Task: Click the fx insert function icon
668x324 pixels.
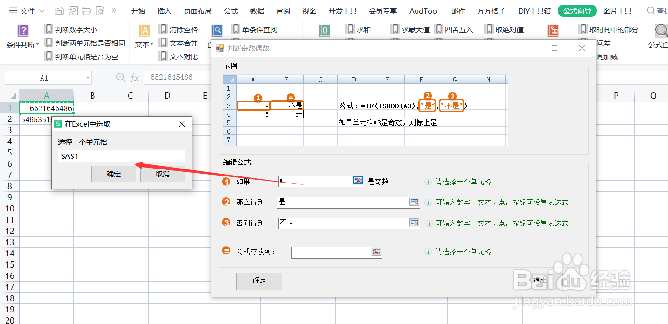Action: 135,77
